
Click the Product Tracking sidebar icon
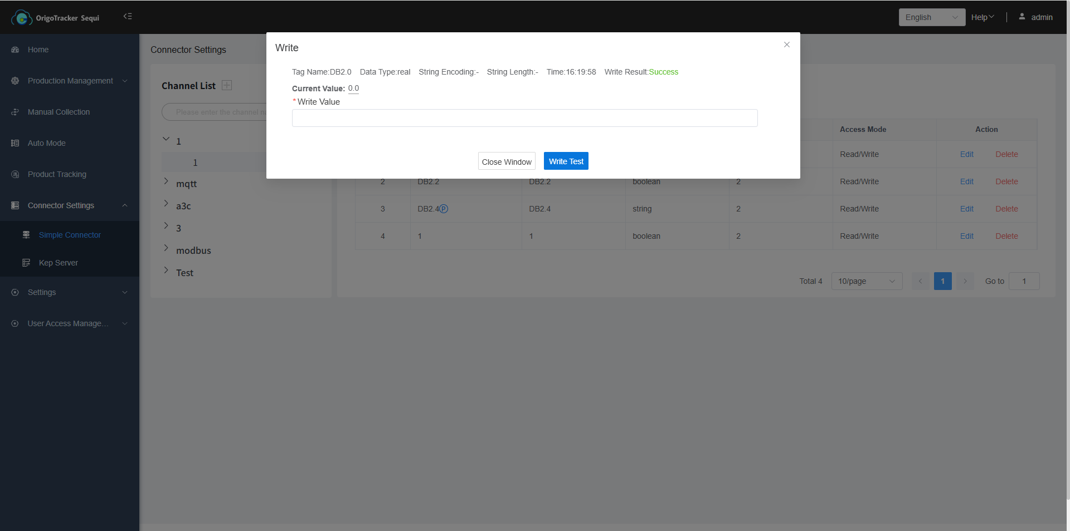[15, 174]
